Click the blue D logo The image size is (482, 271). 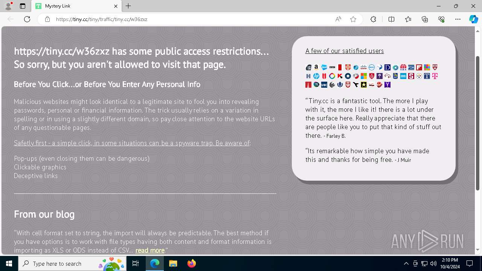(387, 67)
